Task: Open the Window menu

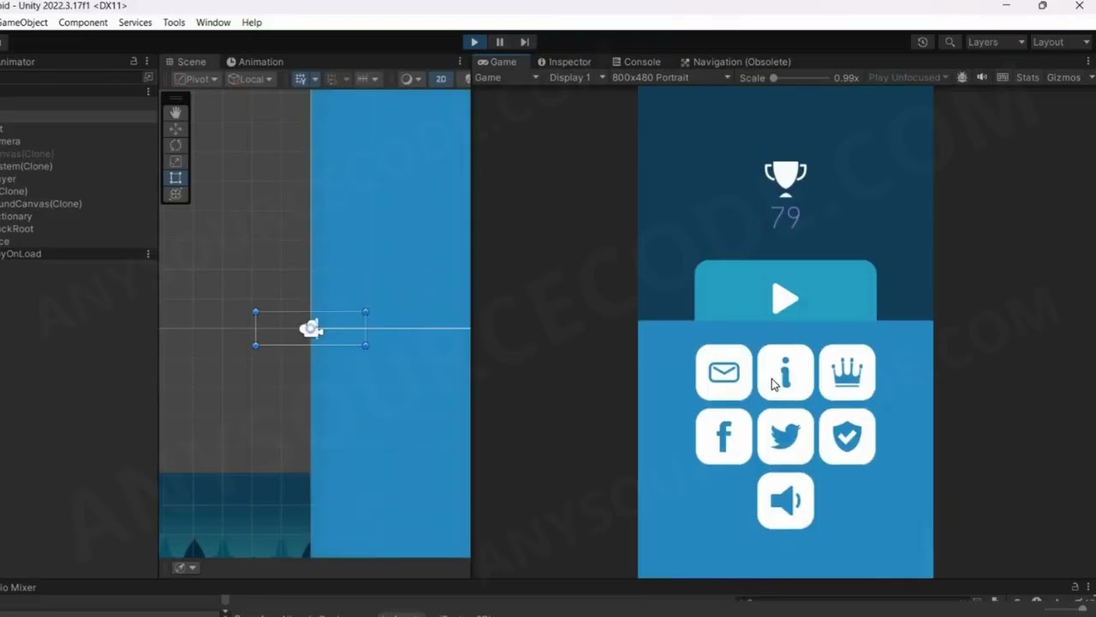Action: [x=213, y=22]
